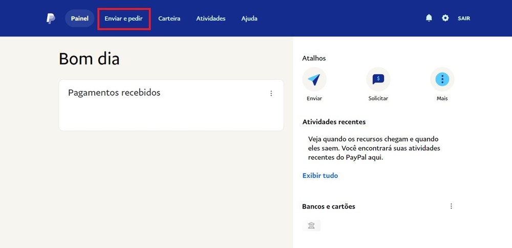Image resolution: width=512 pixels, height=248 pixels.
Task: Click the Solicitar money request shortcut
Action: tap(378, 79)
